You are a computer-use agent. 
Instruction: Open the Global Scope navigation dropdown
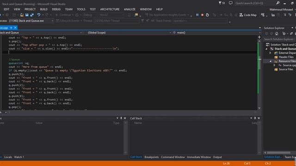pos(129,33)
